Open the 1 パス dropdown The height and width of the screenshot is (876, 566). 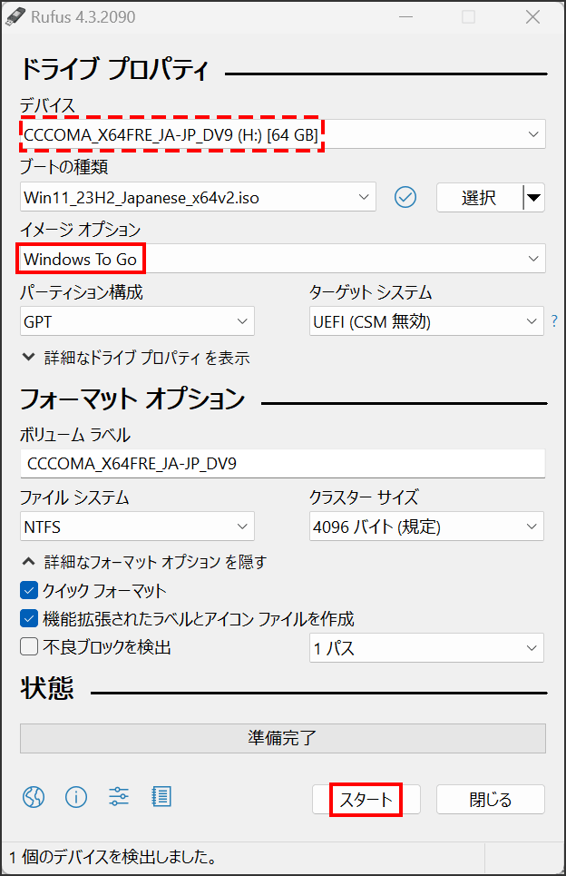(x=426, y=647)
